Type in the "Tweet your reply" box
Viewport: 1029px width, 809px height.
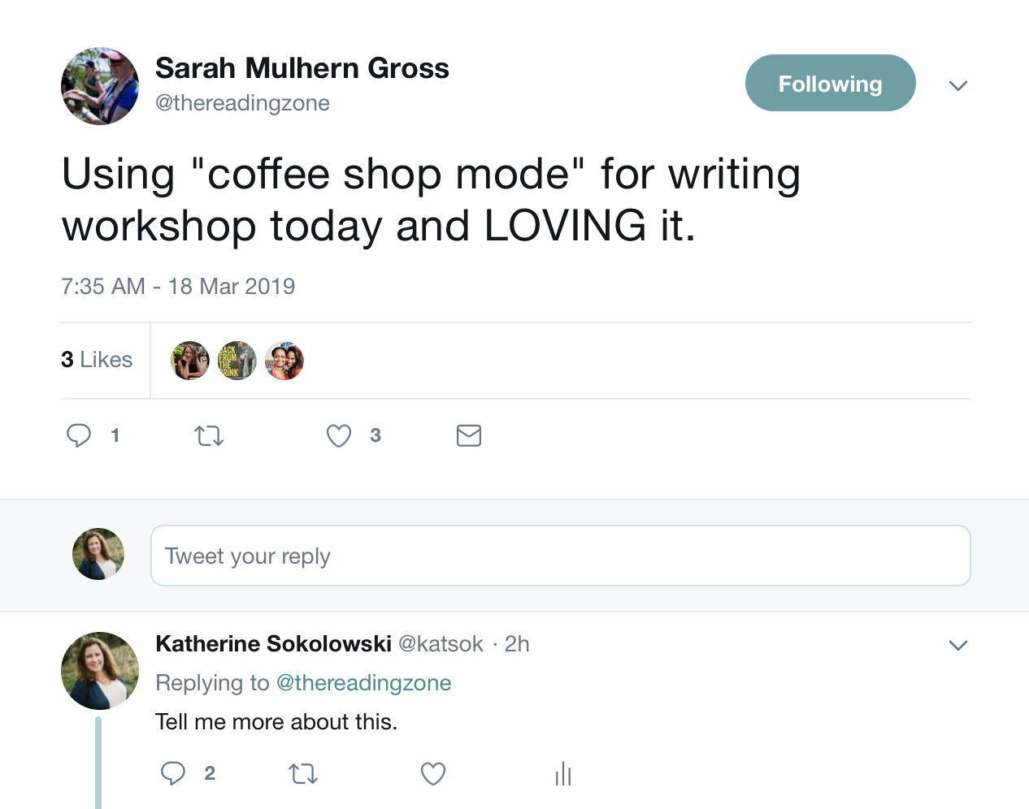[x=561, y=556]
